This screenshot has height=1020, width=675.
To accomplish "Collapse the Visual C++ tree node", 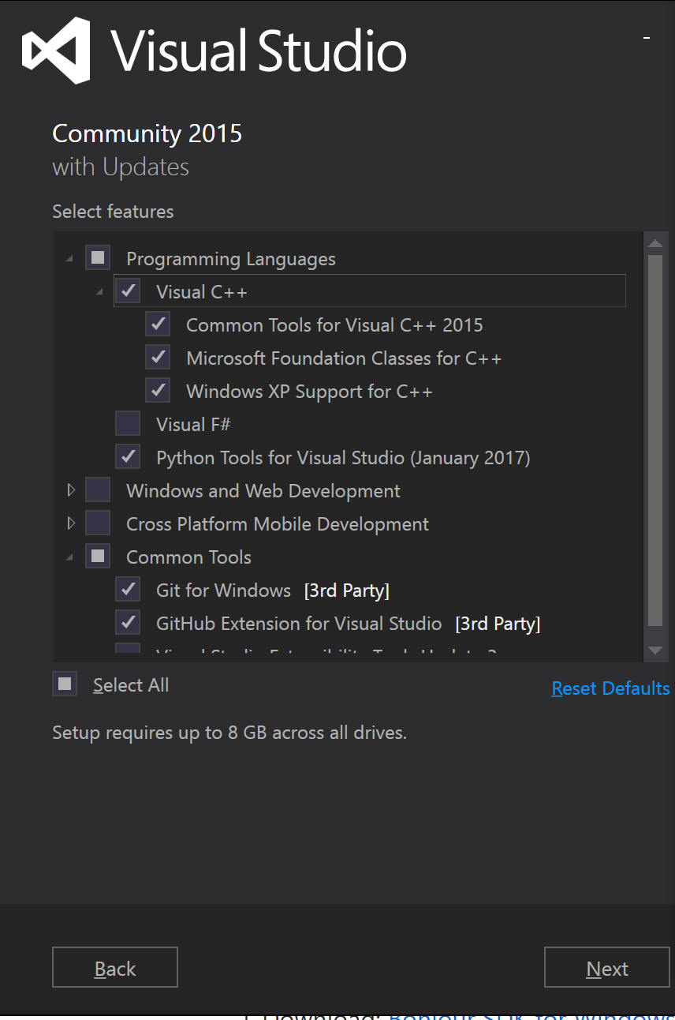I will [100, 292].
